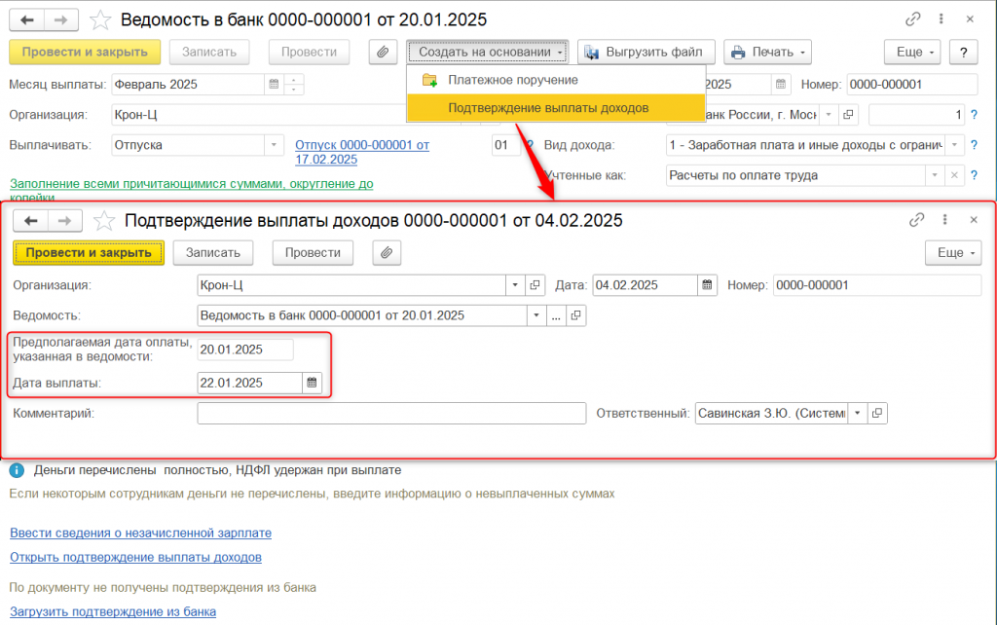Viewport: 997px width, 625px height.
Task: Open Ответственный form icon
Action: point(877,414)
